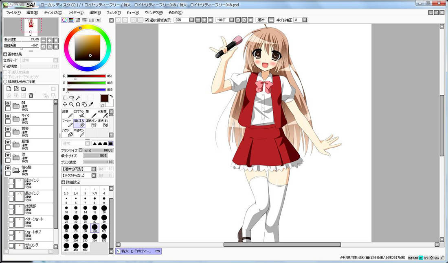Screen dimensions: 448x263
Task: Open the フィルタ(T) menu
Action: (114, 13)
